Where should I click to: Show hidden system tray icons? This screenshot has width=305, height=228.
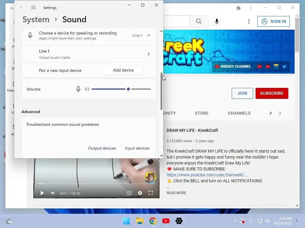point(235,221)
